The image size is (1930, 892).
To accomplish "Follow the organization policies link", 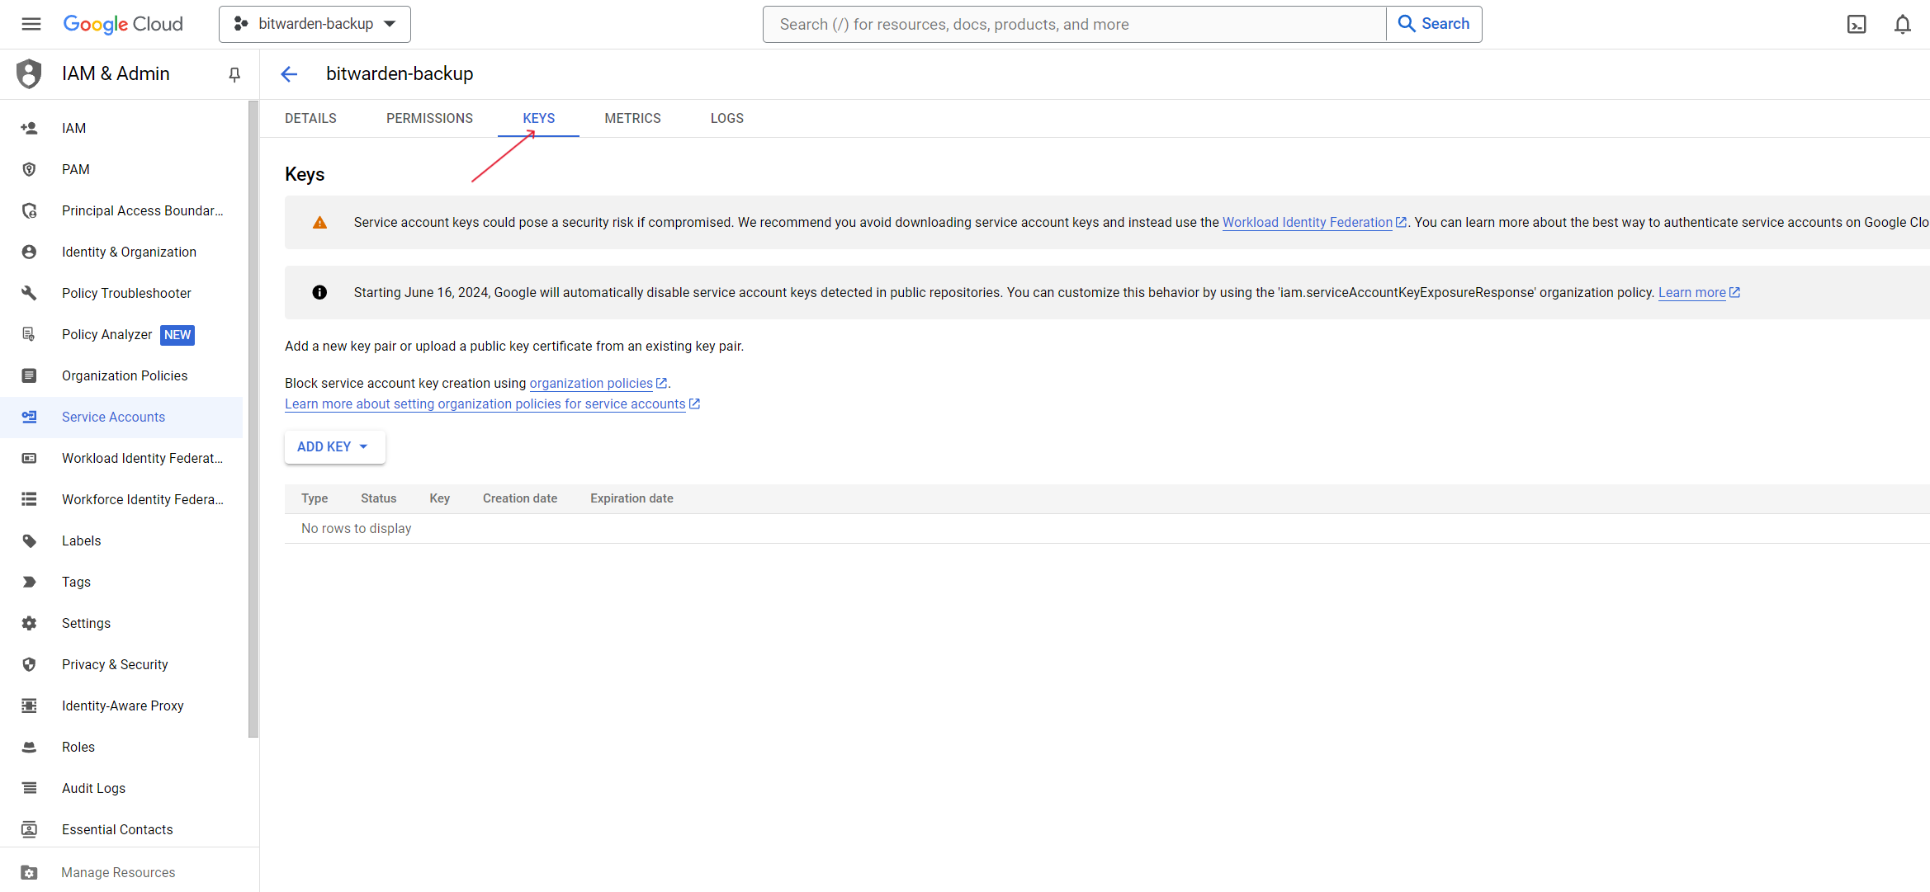I will pyautogui.click(x=591, y=383).
